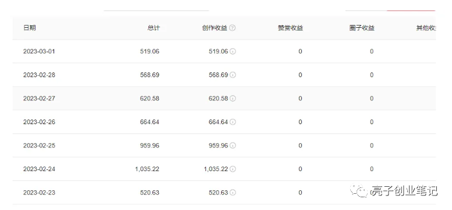
Task: Click info icon beside 519.06 创作收益
Action: 233,52
